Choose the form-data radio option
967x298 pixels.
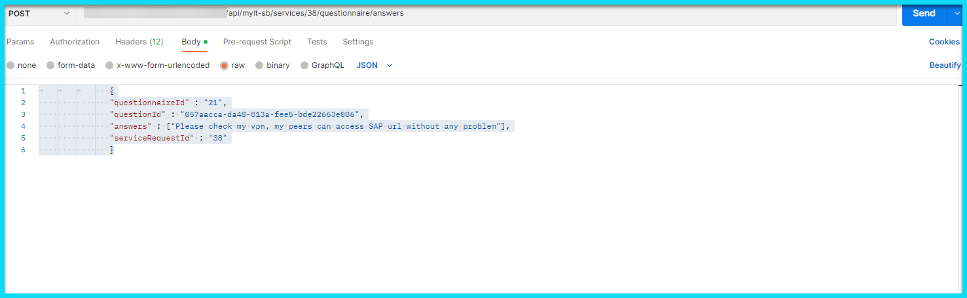pos(50,65)
